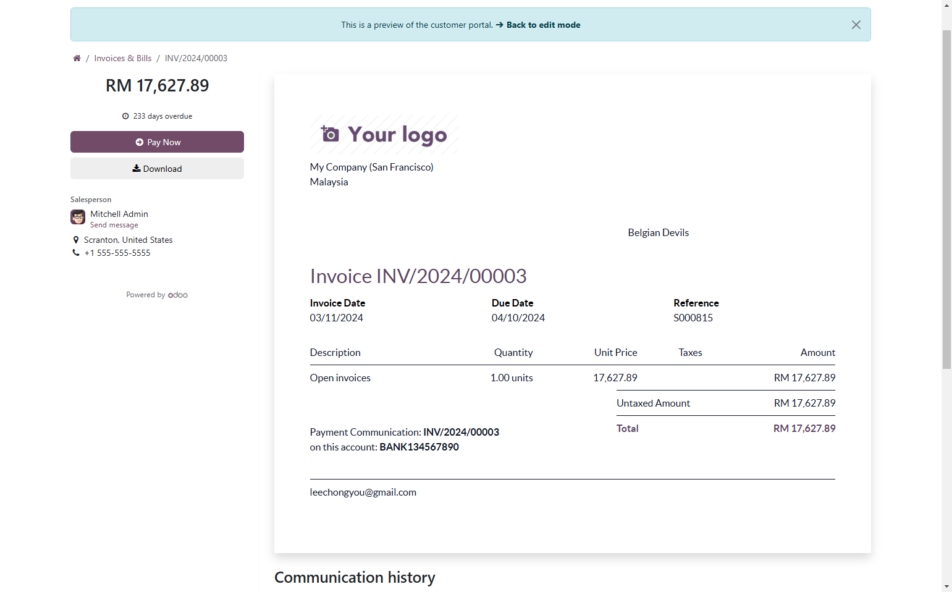Viewport: 952px width, 592px height.
Task: Click the Your logo camera placeholder
Action: 384,134
